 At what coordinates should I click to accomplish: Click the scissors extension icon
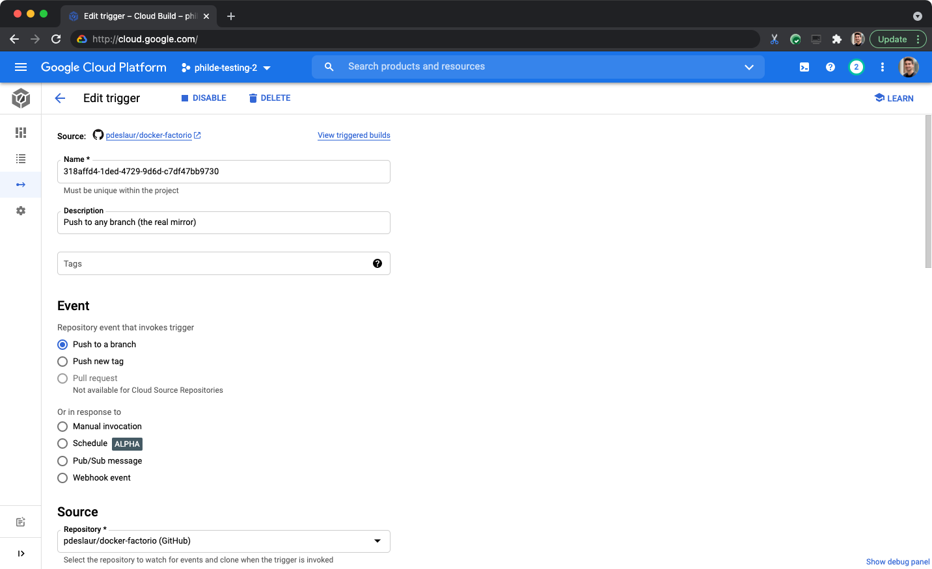pos(774,39)
